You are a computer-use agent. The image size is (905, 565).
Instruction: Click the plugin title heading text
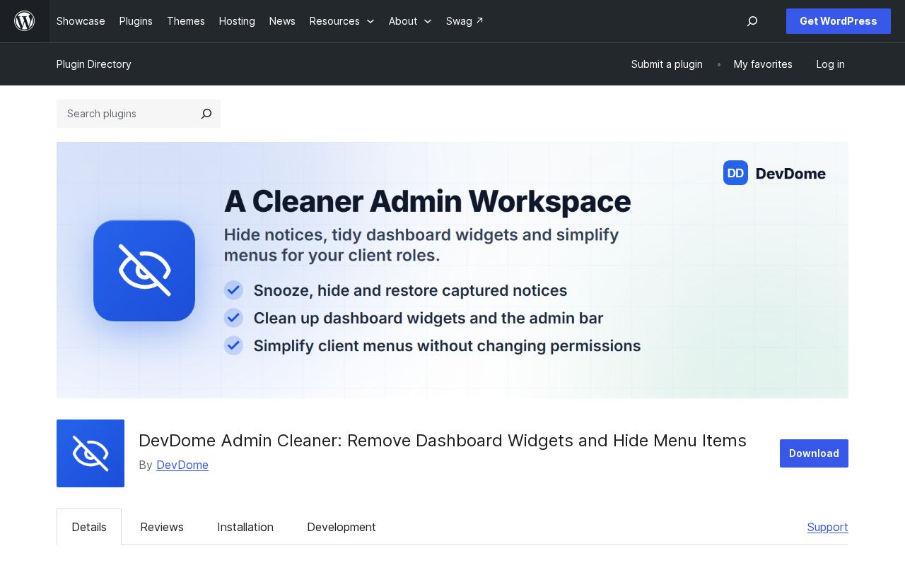point(443,441)
